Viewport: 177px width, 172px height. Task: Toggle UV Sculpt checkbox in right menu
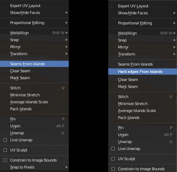113,159
